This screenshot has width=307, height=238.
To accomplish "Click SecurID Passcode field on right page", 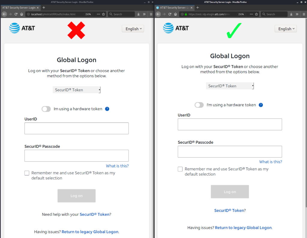I will [x=230, y=152].
